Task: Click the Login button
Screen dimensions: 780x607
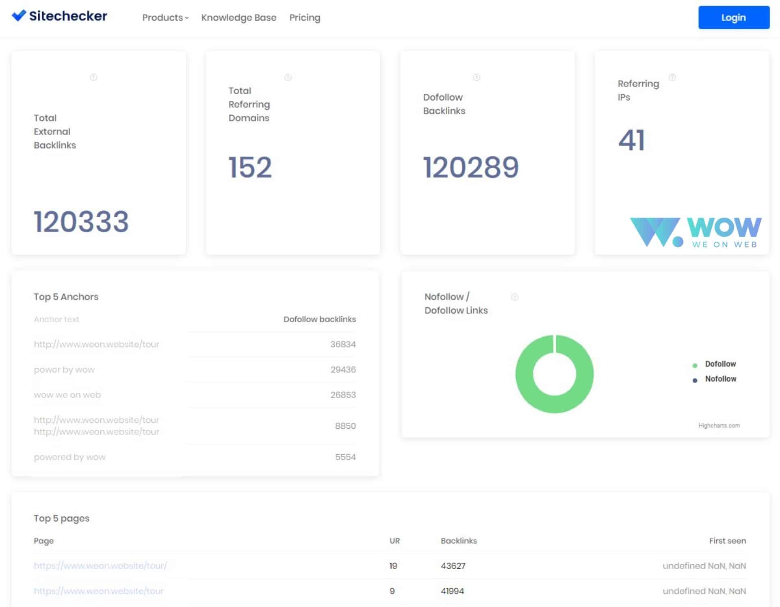Action: pos(733,17)
